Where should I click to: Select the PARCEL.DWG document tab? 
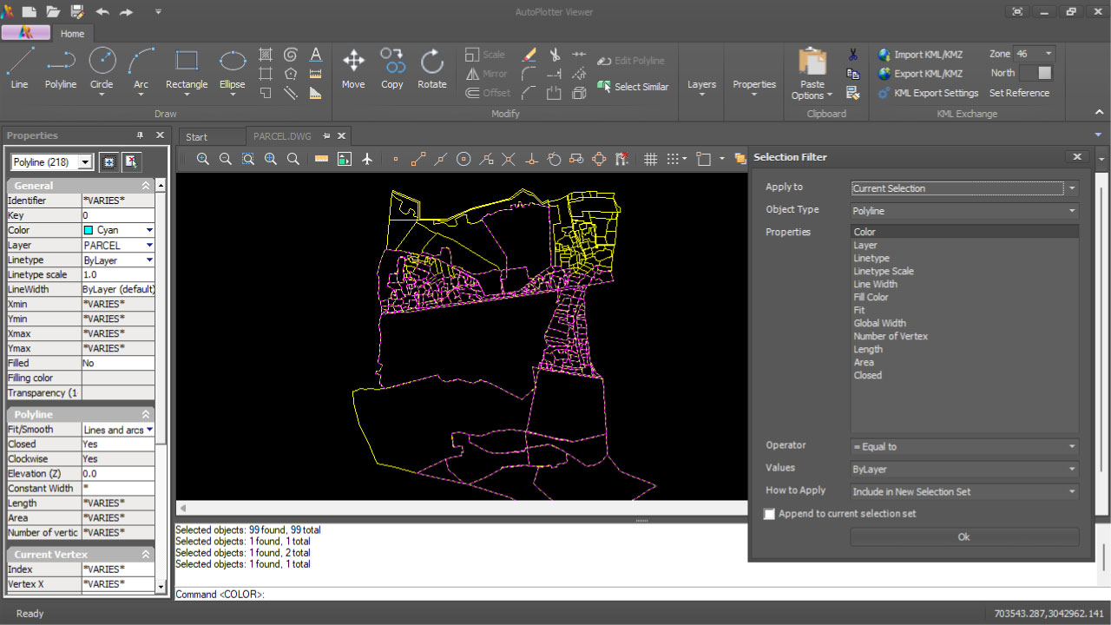(282, 136)
